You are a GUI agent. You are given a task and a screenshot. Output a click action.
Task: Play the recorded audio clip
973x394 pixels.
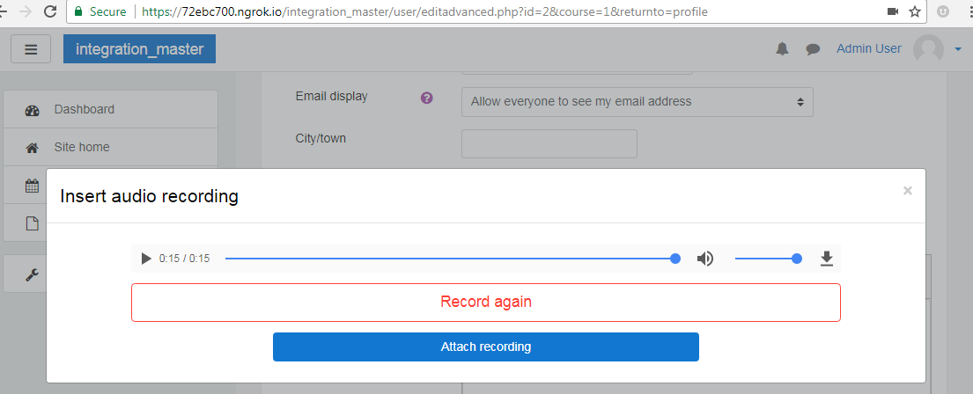tap(146, 259)
